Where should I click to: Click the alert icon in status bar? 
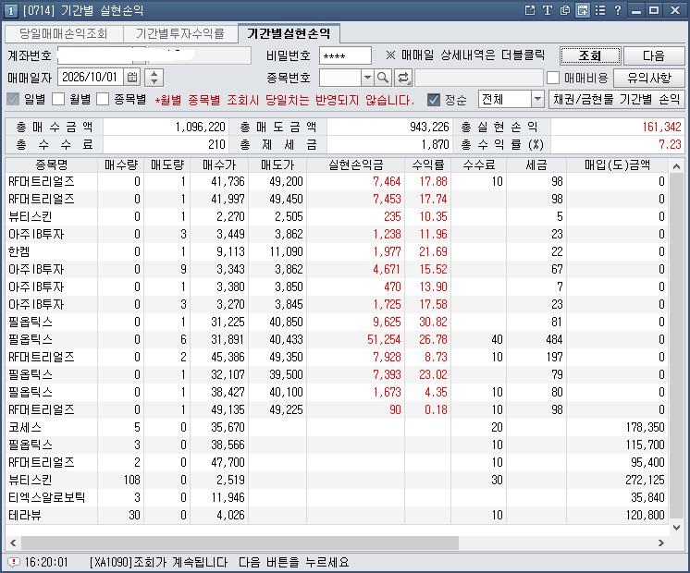[14, 562]
